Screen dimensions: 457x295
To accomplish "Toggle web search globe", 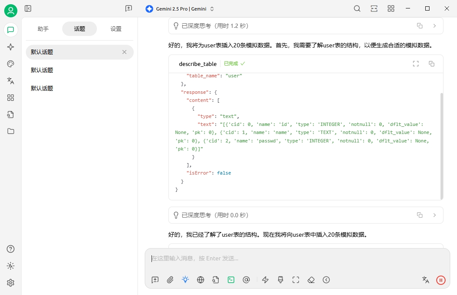I will pyautogui.click(x=201, y=280).
